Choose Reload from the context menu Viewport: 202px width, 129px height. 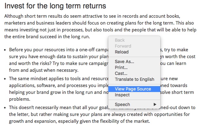click(x=121, y=52)
